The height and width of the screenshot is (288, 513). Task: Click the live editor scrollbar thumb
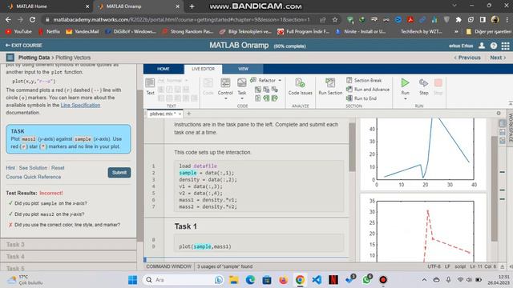[x=352, y=147]
